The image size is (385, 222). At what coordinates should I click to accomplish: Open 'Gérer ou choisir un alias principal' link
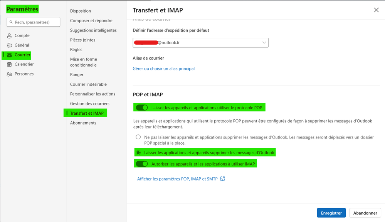point(163,69)
